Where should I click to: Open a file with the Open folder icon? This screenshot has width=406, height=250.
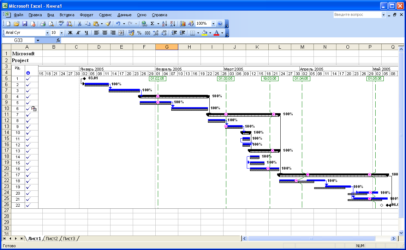coord(17,24)
